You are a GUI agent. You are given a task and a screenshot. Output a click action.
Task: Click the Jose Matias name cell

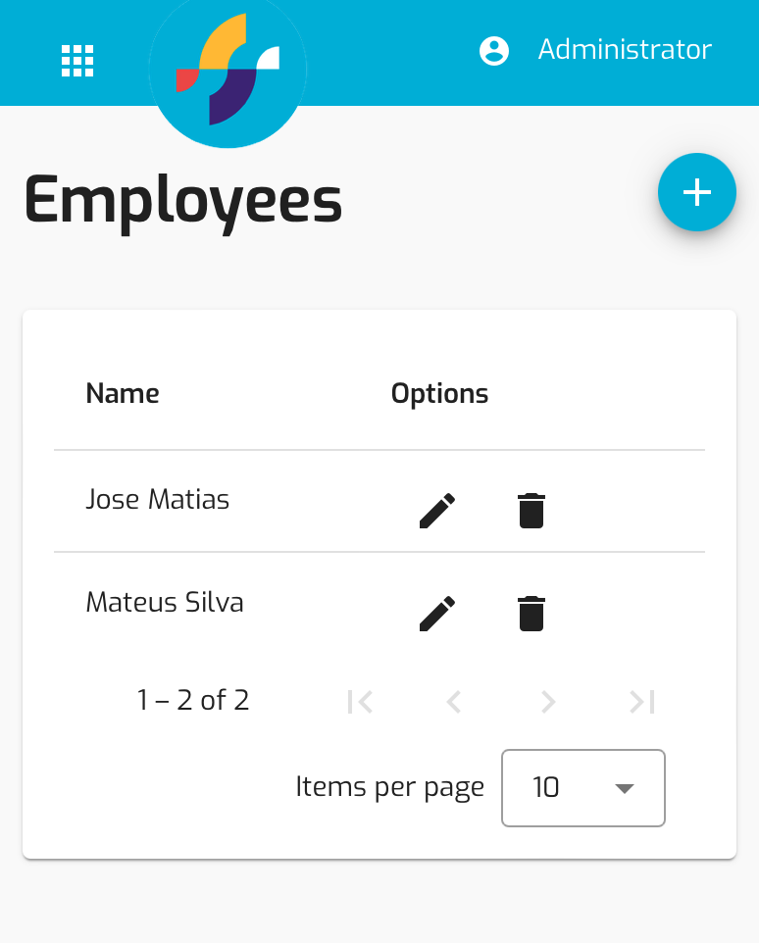(x=158, y=499)
